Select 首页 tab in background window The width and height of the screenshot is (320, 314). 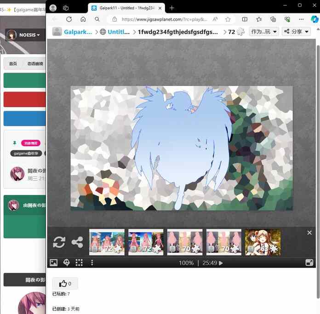pos(13,63)
